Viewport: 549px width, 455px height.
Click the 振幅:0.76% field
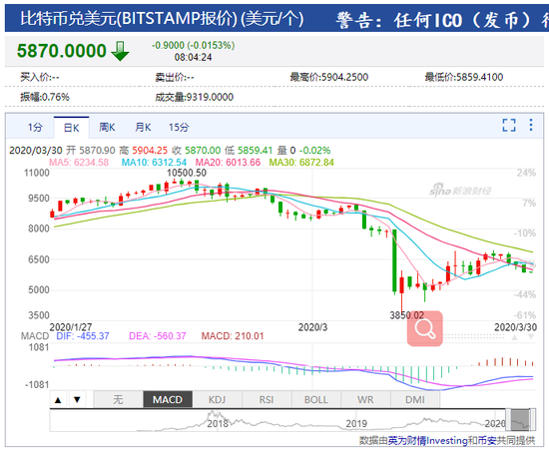45,97
